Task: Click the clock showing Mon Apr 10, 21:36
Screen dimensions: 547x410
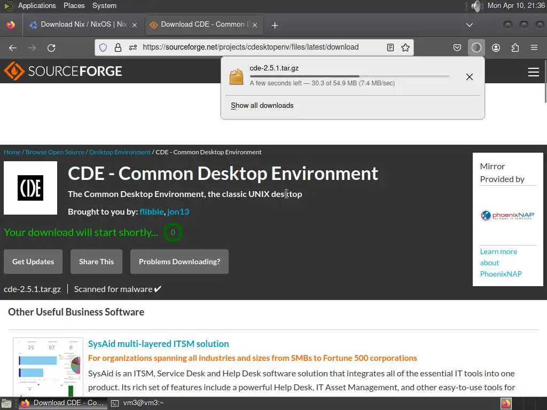Action: tap(516, 5)
